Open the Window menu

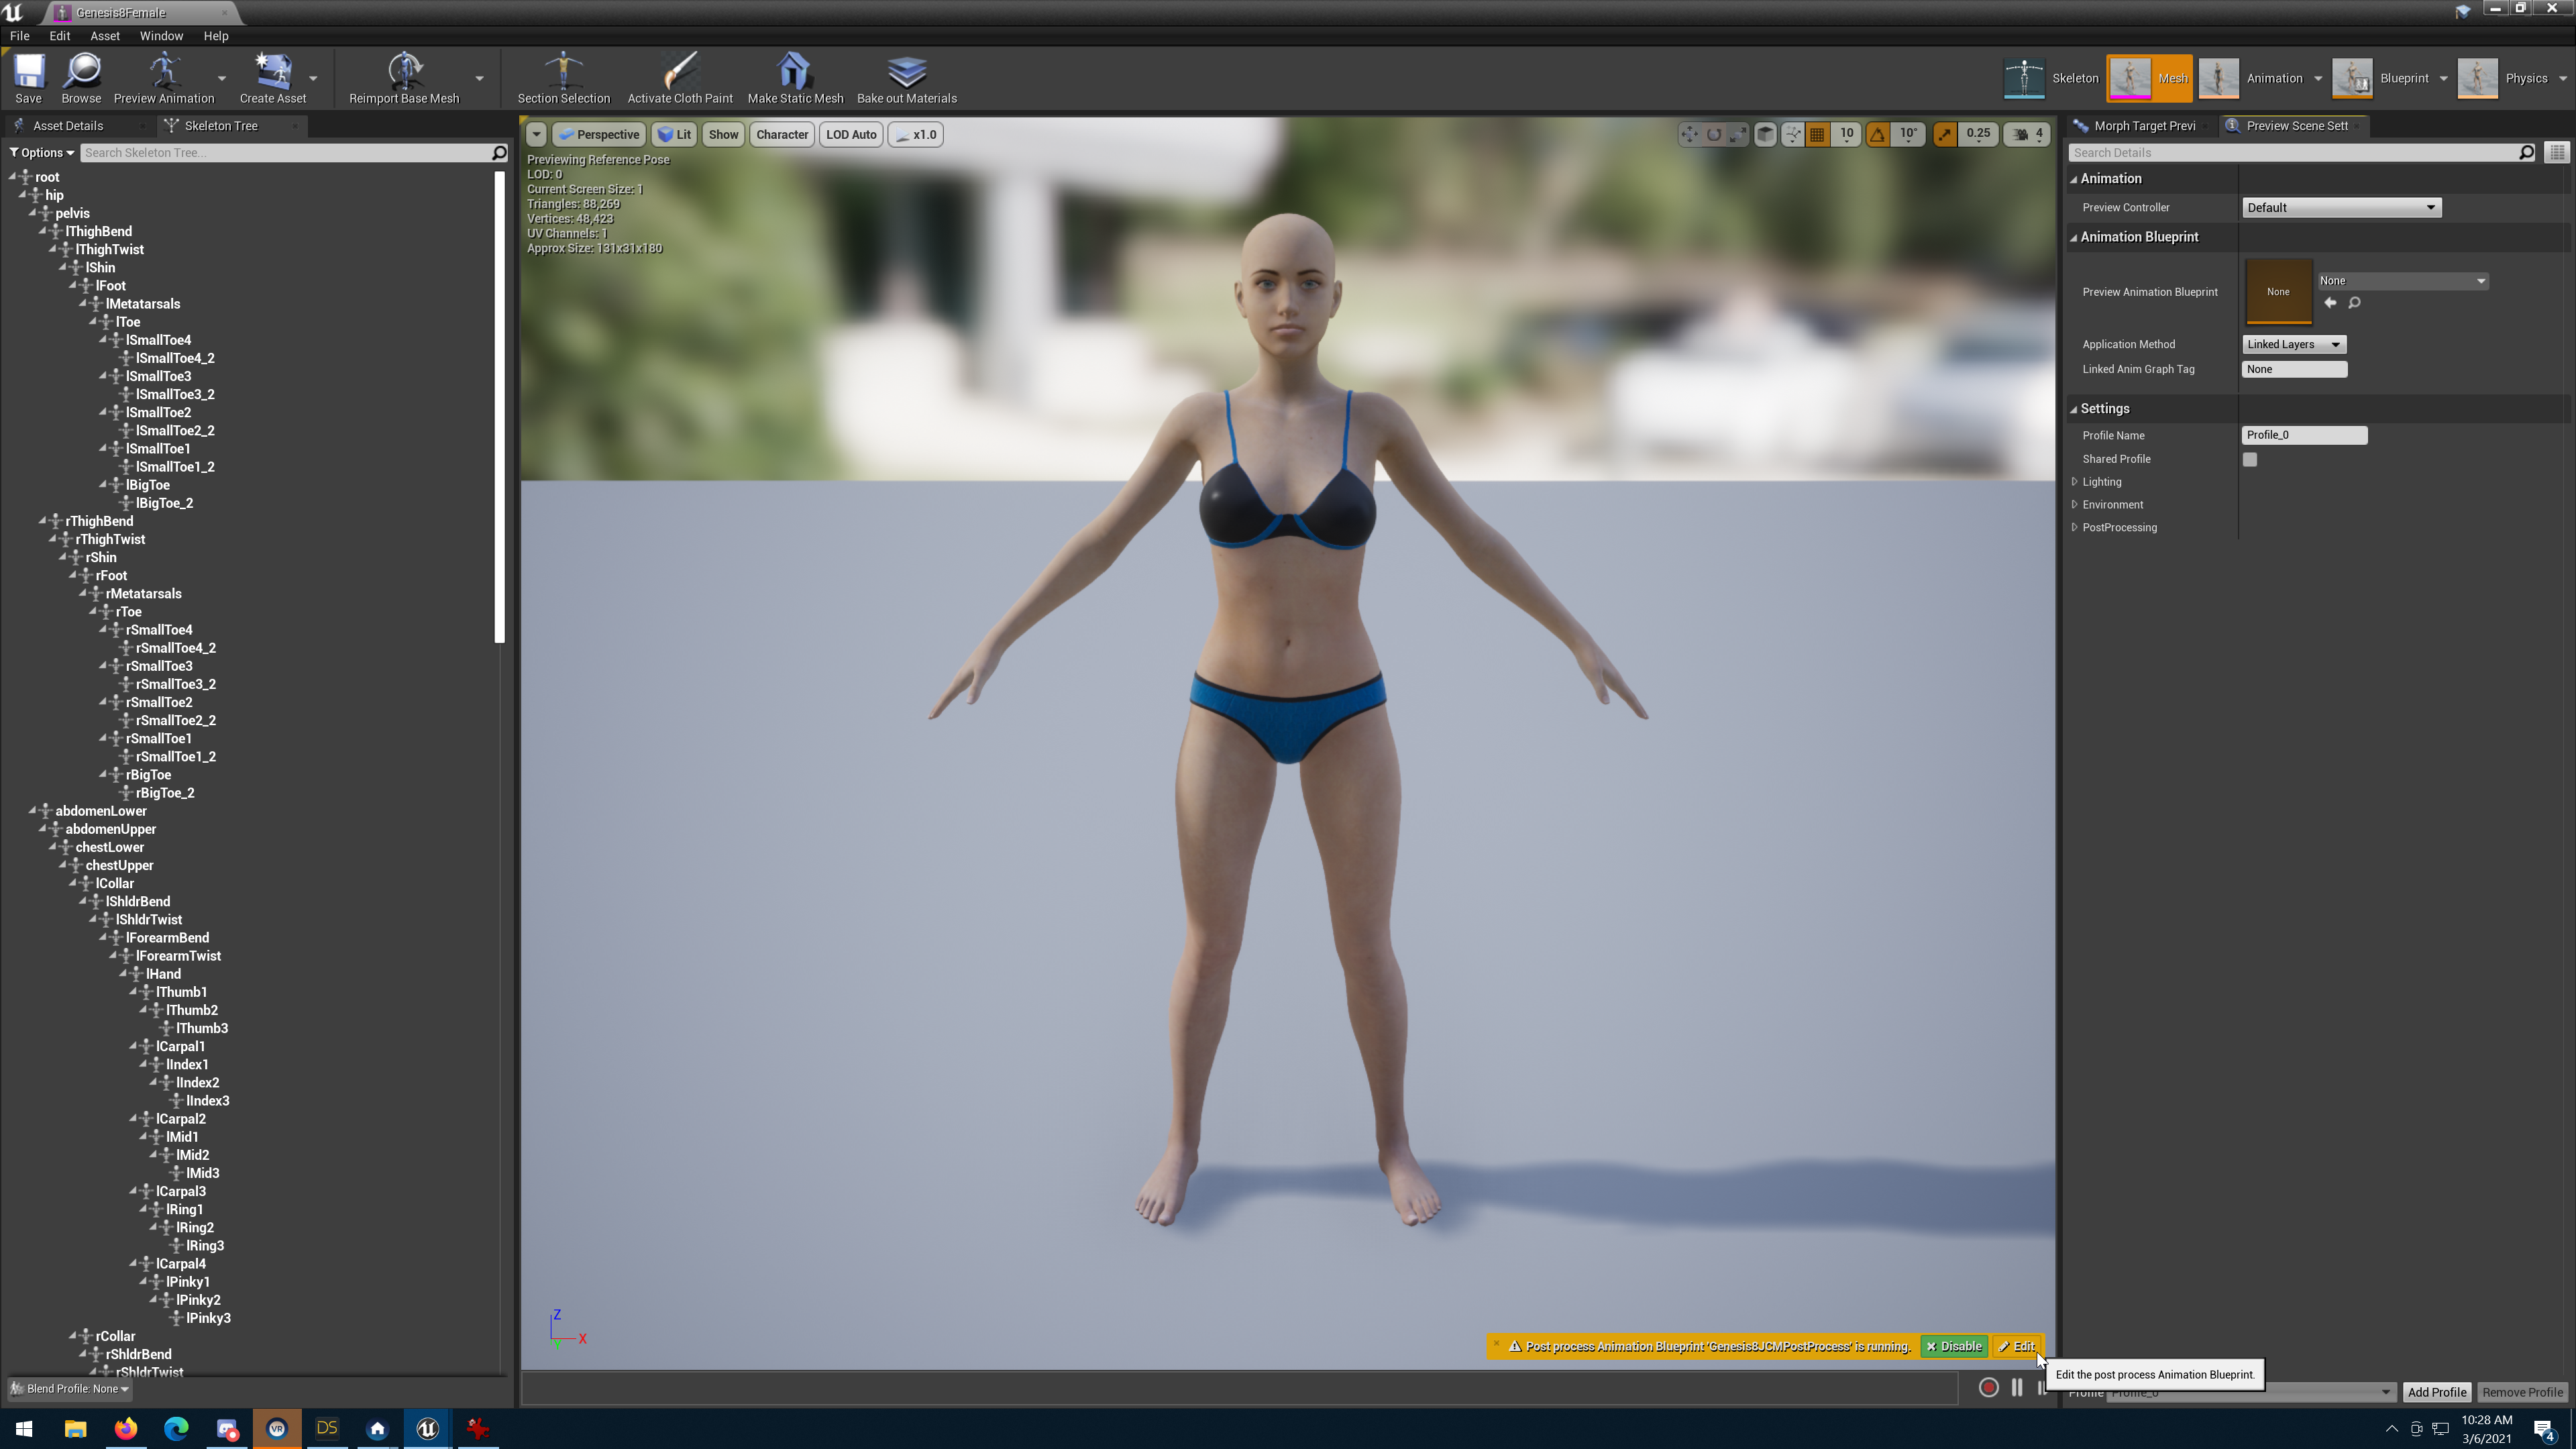coord(161,36)
